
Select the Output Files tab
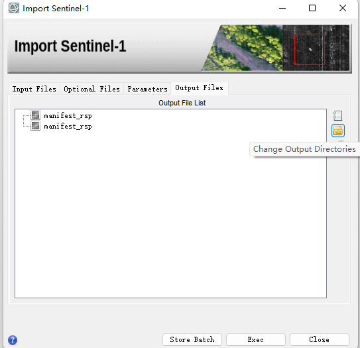200,87
